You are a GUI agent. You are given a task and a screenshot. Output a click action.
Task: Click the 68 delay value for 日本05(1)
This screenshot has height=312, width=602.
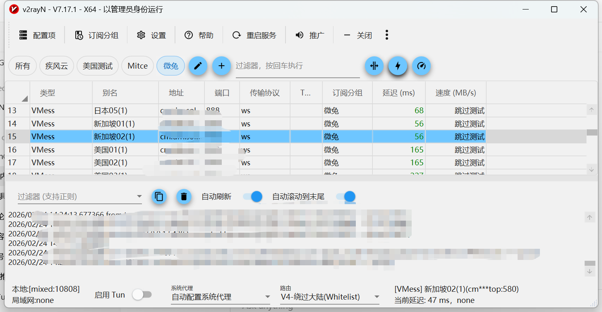[419, 111]
